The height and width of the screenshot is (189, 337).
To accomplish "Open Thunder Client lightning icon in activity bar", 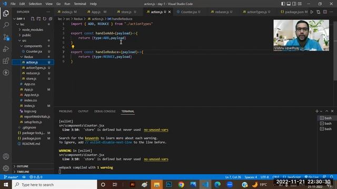I will 6,72.
